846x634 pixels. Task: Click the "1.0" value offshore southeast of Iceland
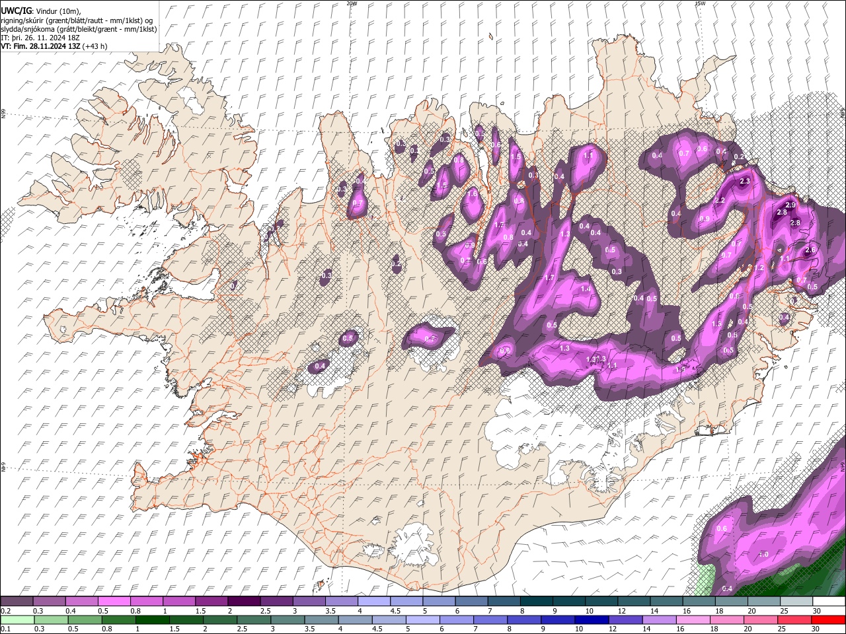pyautogui.click(x=763, y=554)
